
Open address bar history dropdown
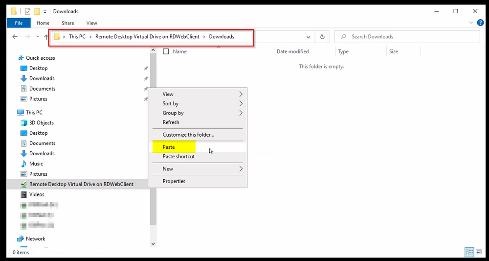[309, 37]
